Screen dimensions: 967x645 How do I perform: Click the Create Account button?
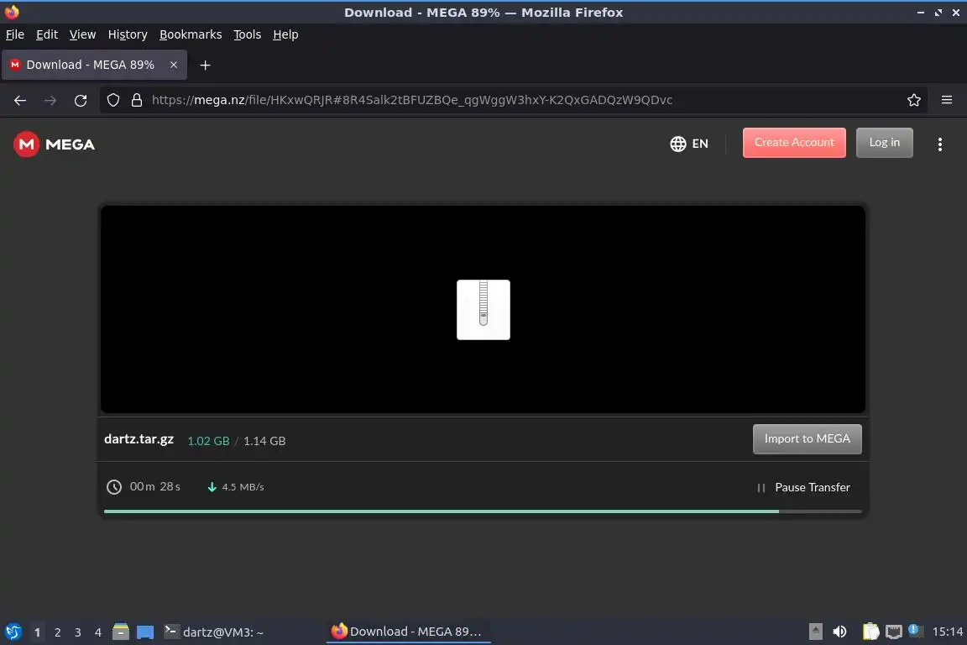(794, 143)
